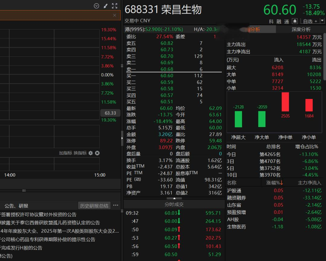Switch to the 深度分析 tab
Viewport: 326px width, 261px height.
(x=301, y=29)
